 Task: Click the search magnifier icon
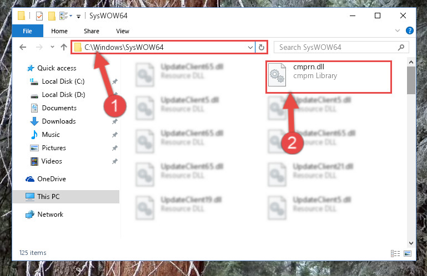401,48
